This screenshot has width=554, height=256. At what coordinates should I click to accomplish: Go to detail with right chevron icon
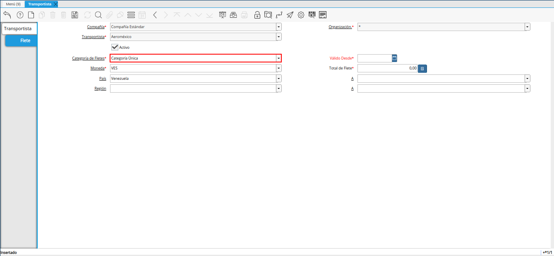point(166,15)
